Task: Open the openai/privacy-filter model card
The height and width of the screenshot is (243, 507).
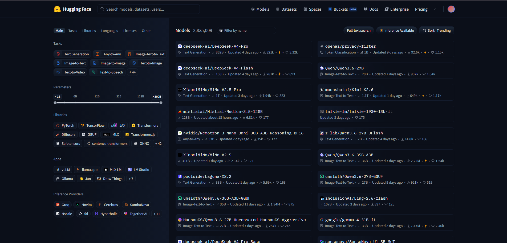Action: click(x=386, y=49)
